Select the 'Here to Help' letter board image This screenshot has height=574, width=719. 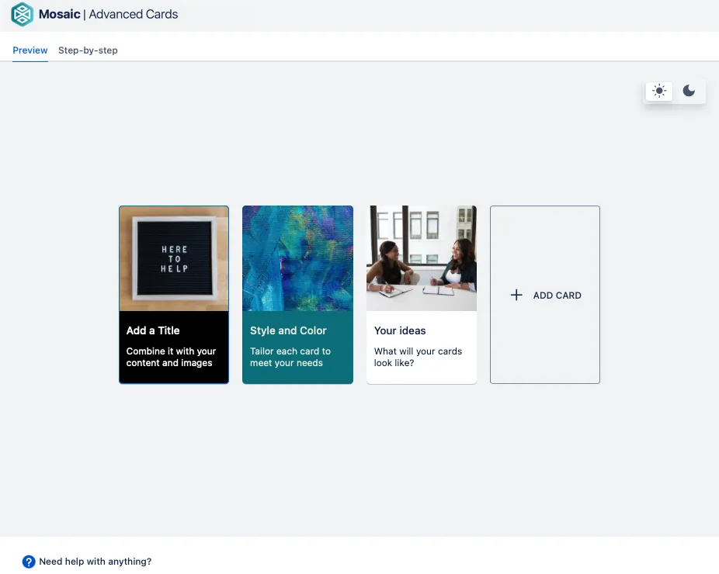[x=174, y=259]
